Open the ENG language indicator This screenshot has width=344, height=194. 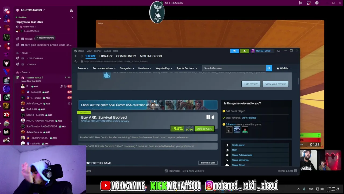tap(311, 189)
